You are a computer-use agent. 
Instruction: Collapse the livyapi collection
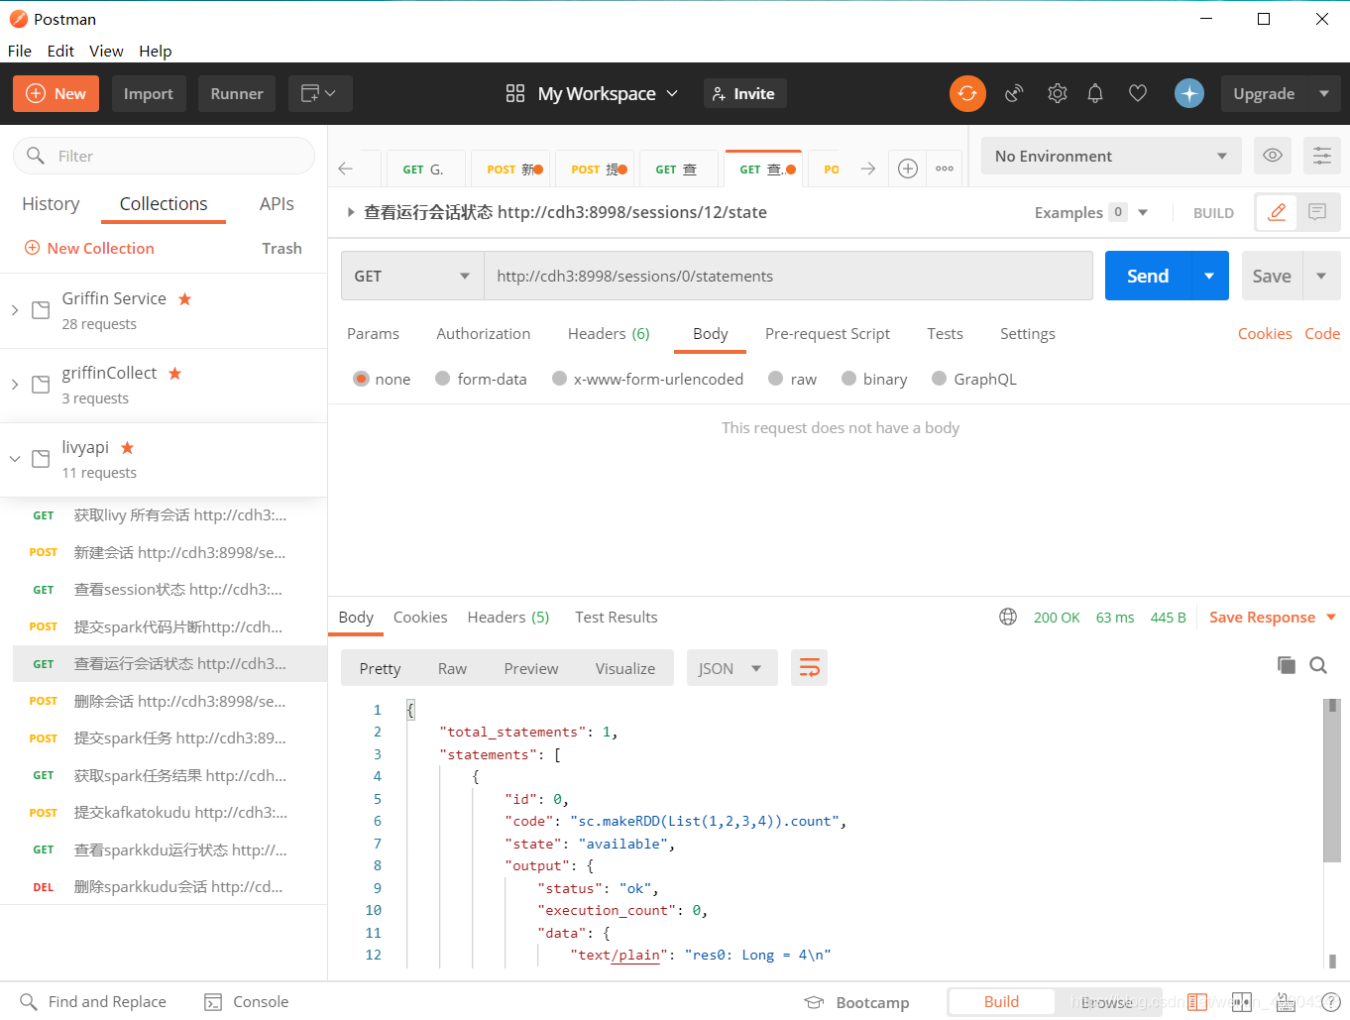point(14,459)
